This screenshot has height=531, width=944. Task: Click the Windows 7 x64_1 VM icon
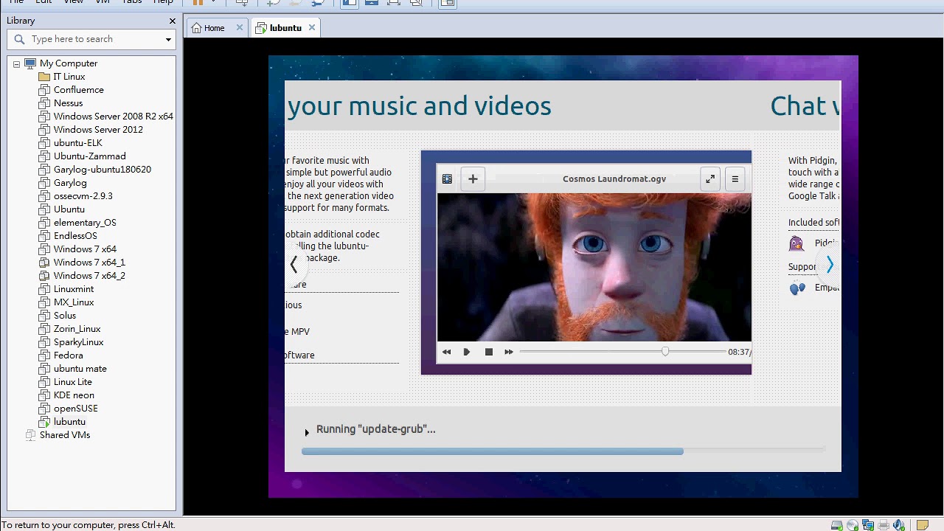(44, 263)
